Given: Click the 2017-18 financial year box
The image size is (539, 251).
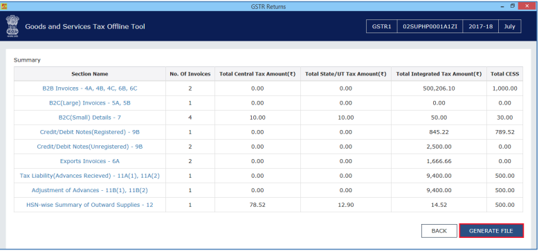Looking at the screenshot, I should [x=481, y=26].
